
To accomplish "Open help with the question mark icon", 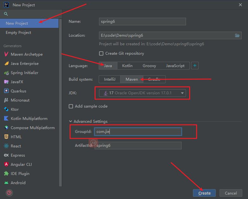I will point(9,193).
